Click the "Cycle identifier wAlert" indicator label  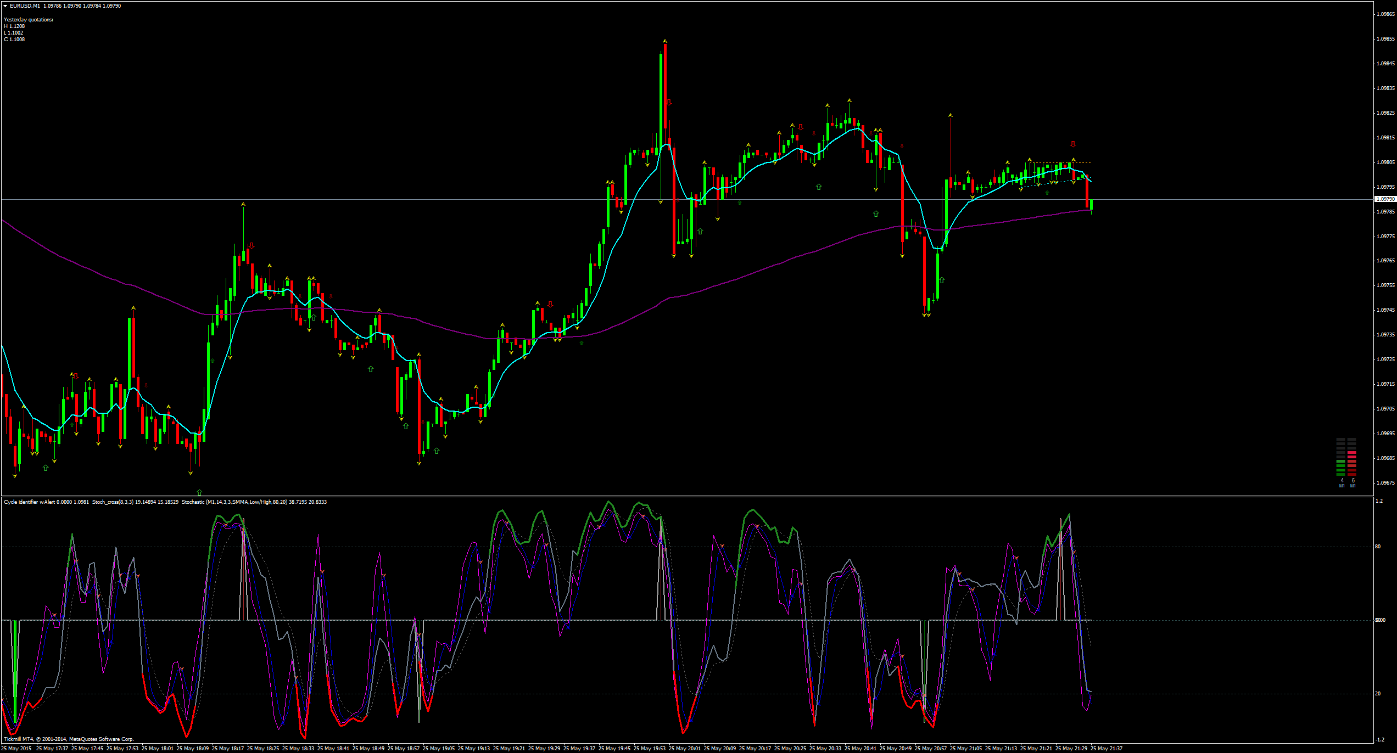click(x=30, y=502)
